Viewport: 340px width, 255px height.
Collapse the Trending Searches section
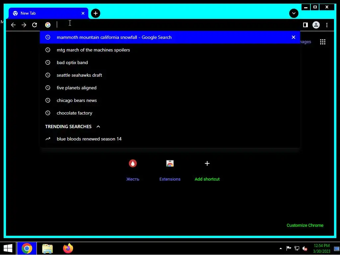(98, 127)
